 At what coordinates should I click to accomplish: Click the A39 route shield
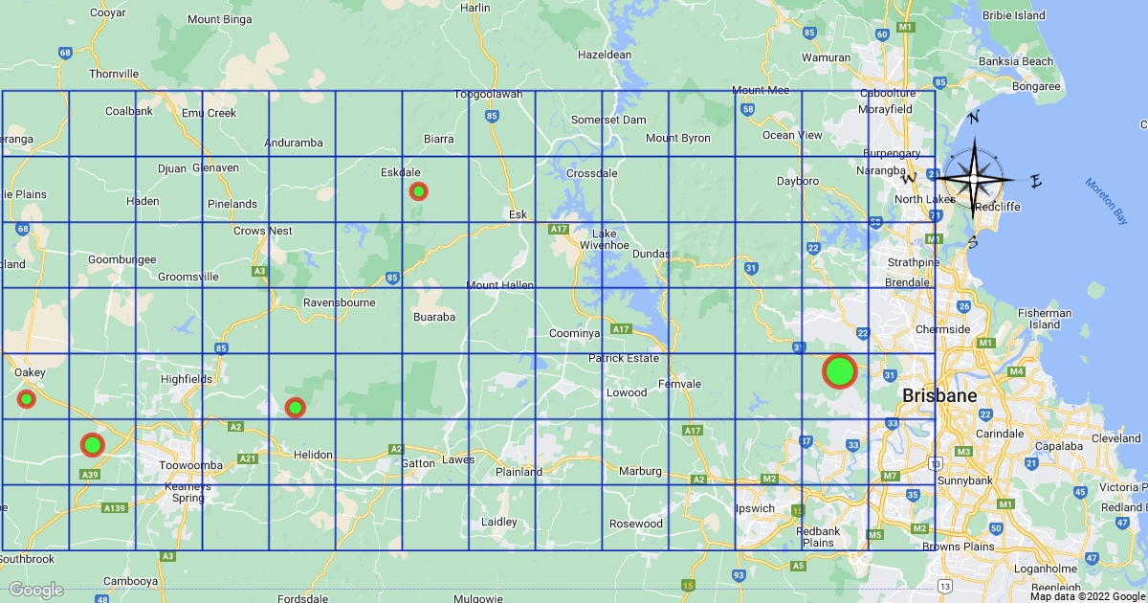pyautogui.click(x=91, y=475)
